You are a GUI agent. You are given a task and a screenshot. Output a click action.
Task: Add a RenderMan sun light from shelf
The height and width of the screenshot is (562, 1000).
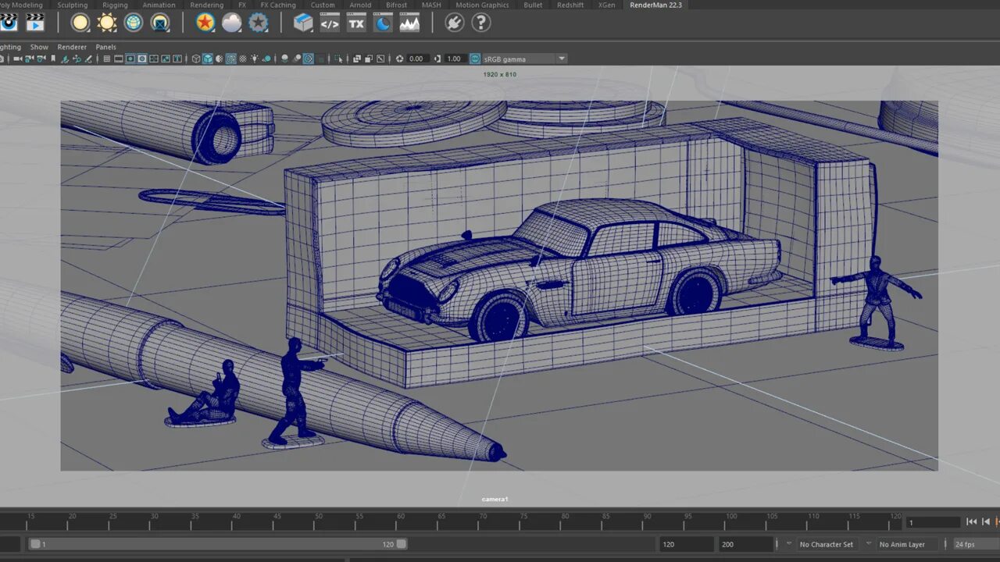[107, 23]
